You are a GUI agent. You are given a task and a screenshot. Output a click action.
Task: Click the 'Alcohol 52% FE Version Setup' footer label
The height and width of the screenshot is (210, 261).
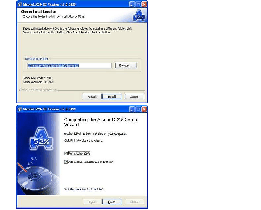pos(38,90)
